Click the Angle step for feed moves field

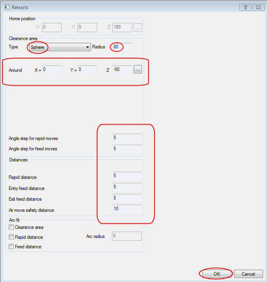point(127,149)
